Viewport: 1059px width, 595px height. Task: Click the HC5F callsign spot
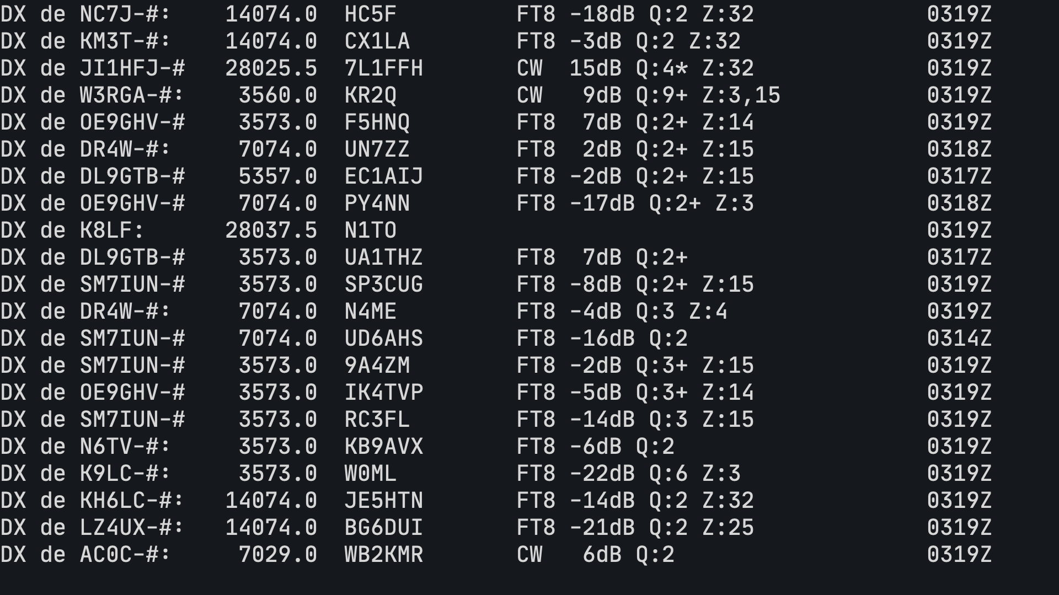click(370, 14)
